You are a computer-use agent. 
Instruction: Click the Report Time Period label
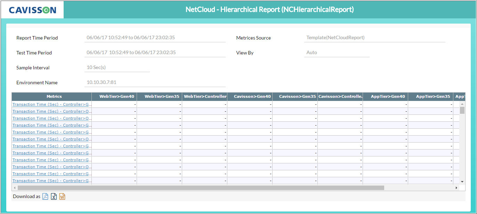pos(37,38)
